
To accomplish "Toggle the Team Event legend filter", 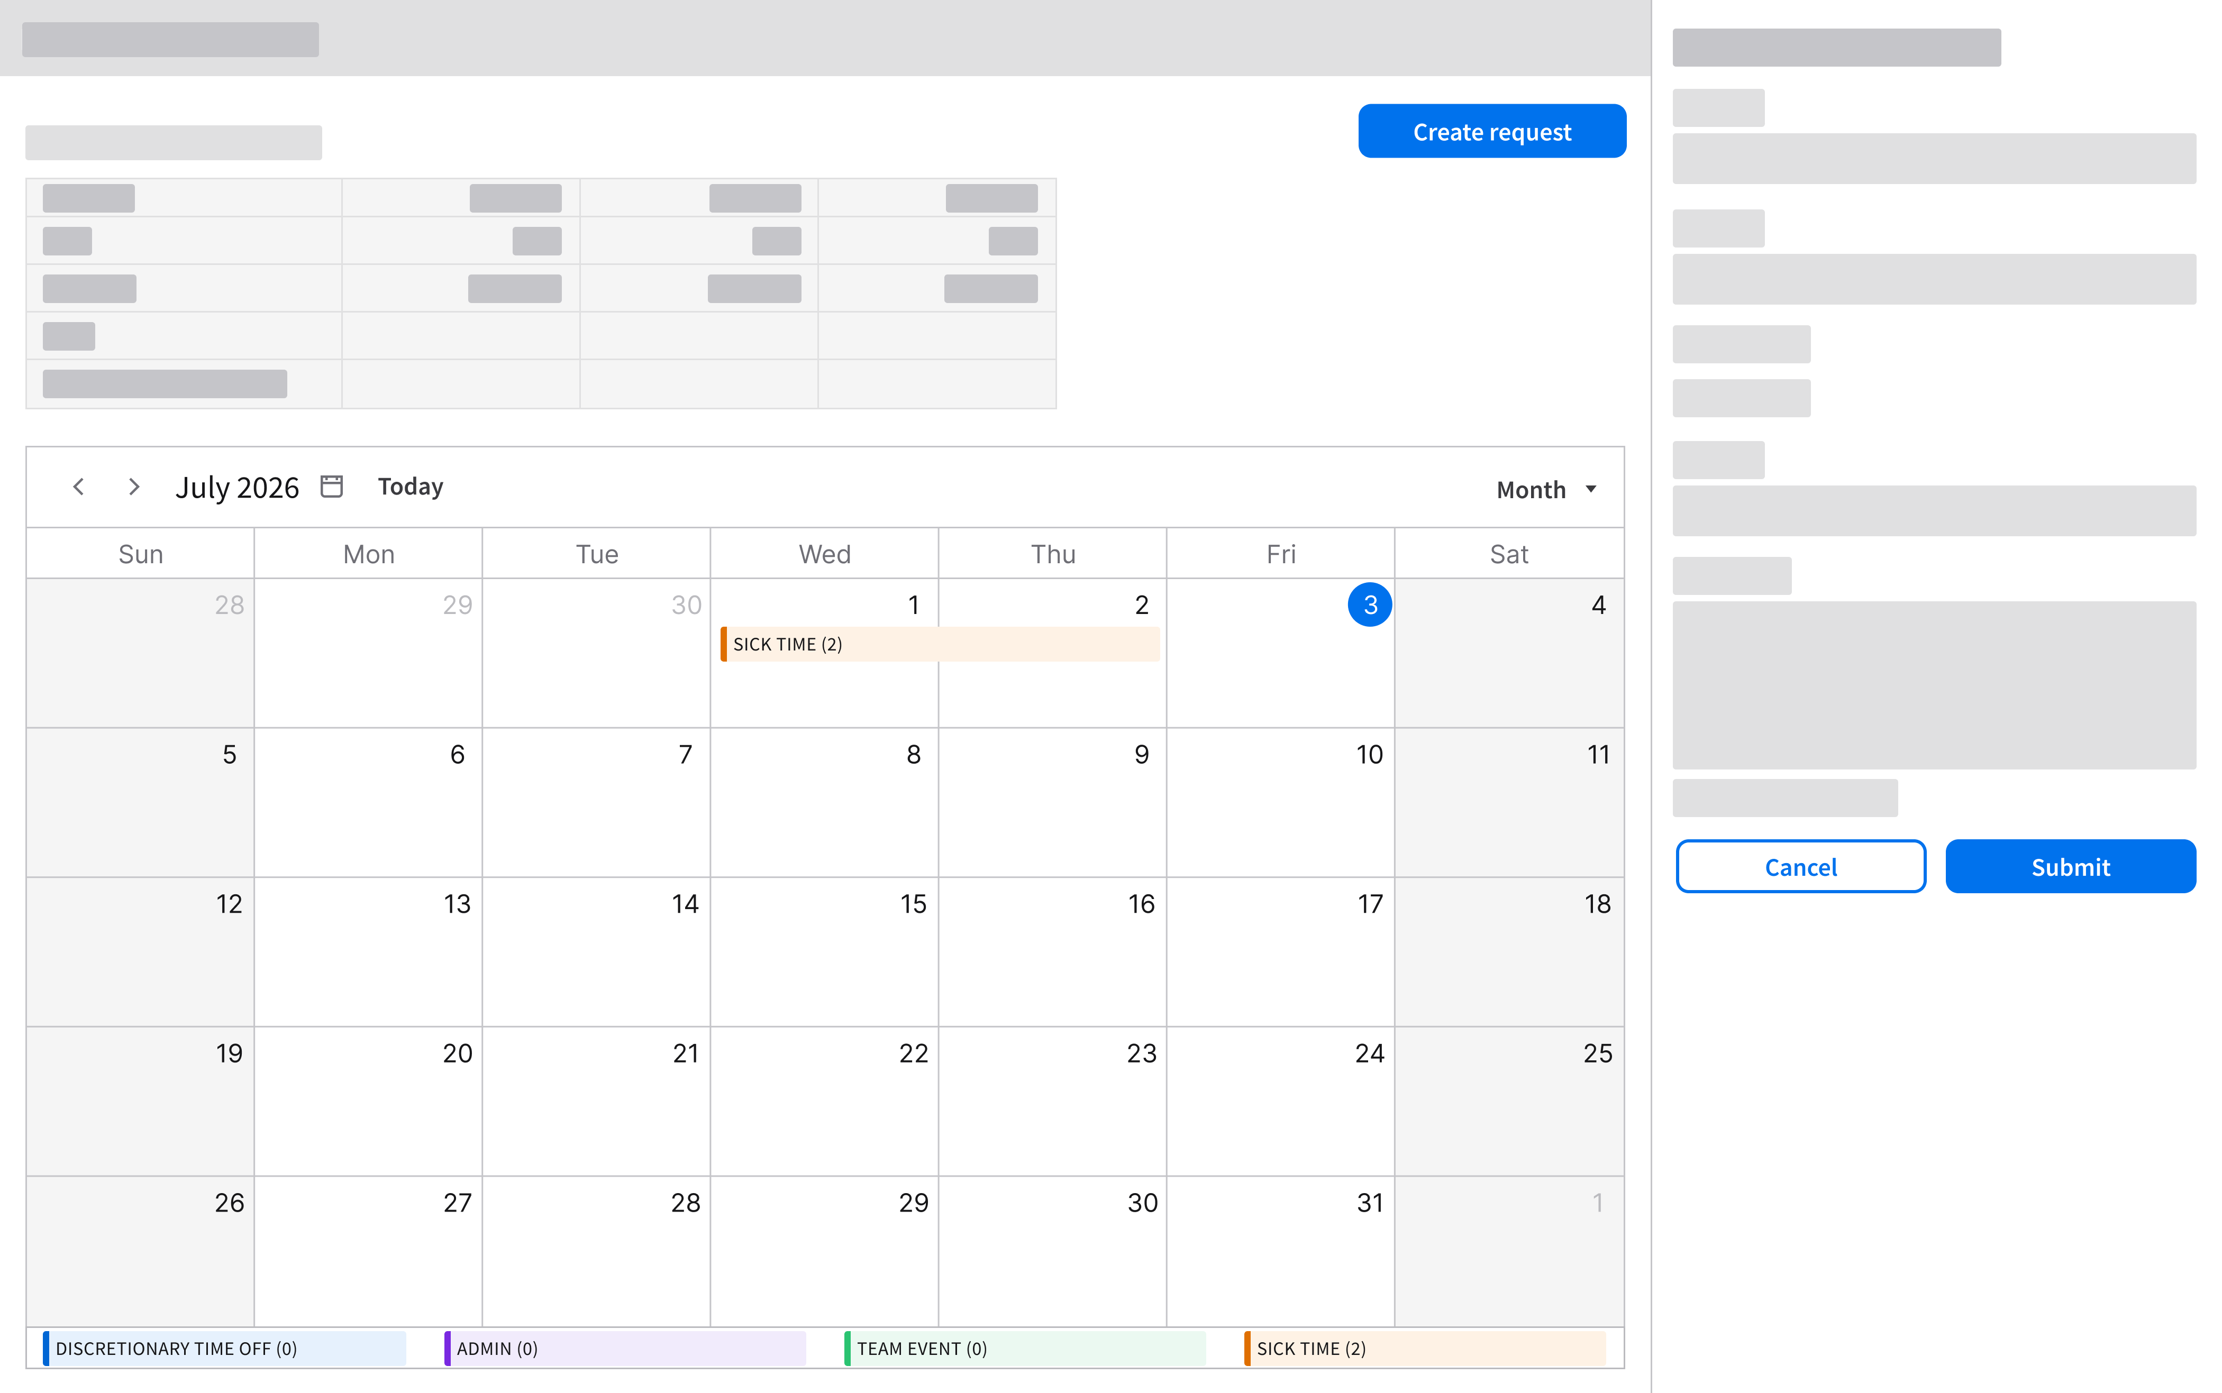I will pos(1024,1348).
